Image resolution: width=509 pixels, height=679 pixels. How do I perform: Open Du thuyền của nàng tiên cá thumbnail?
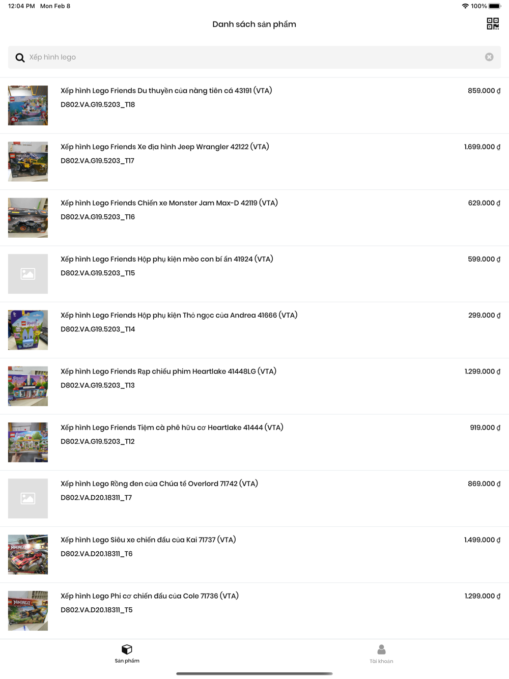coord(28,105)
